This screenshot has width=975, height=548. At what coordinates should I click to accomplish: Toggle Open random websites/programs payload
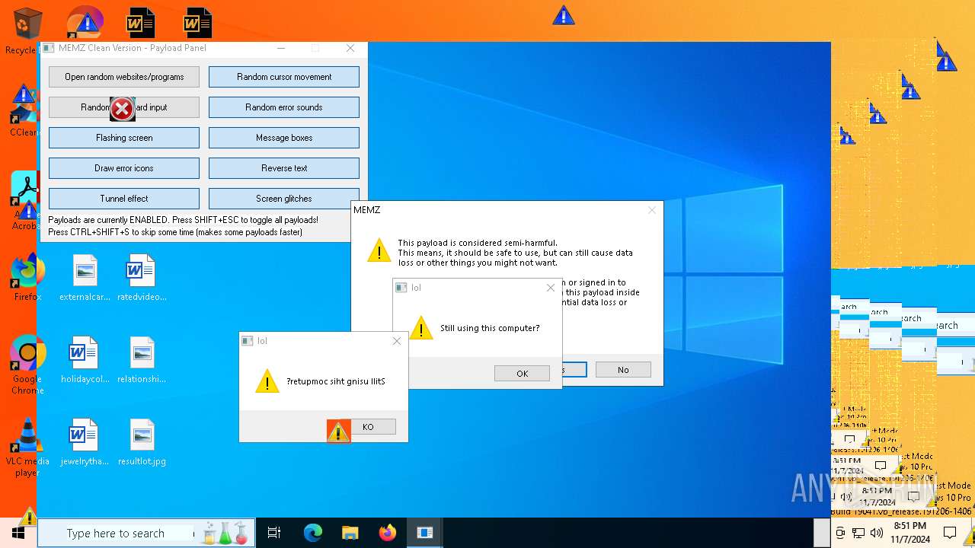pos(124,77)
